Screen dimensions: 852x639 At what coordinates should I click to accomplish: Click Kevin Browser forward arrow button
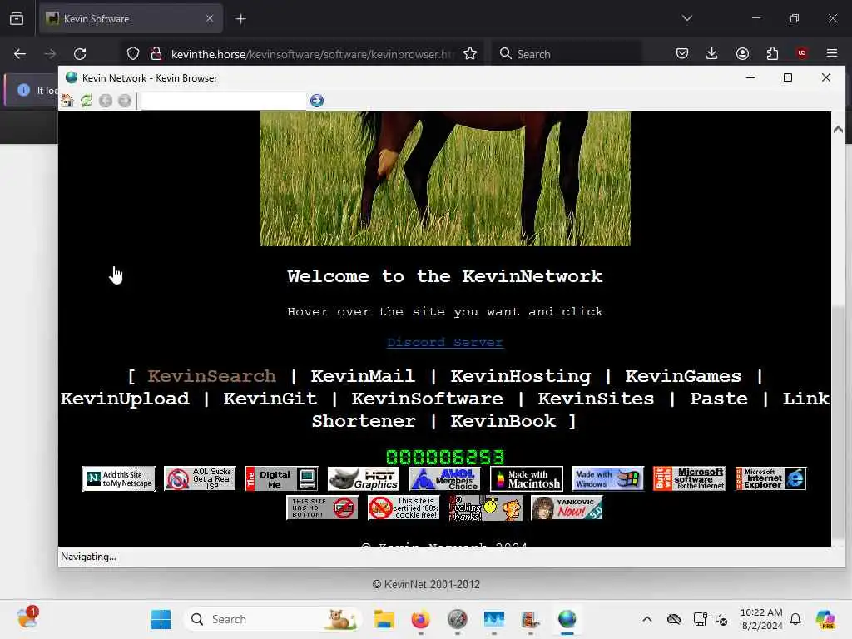125,101
